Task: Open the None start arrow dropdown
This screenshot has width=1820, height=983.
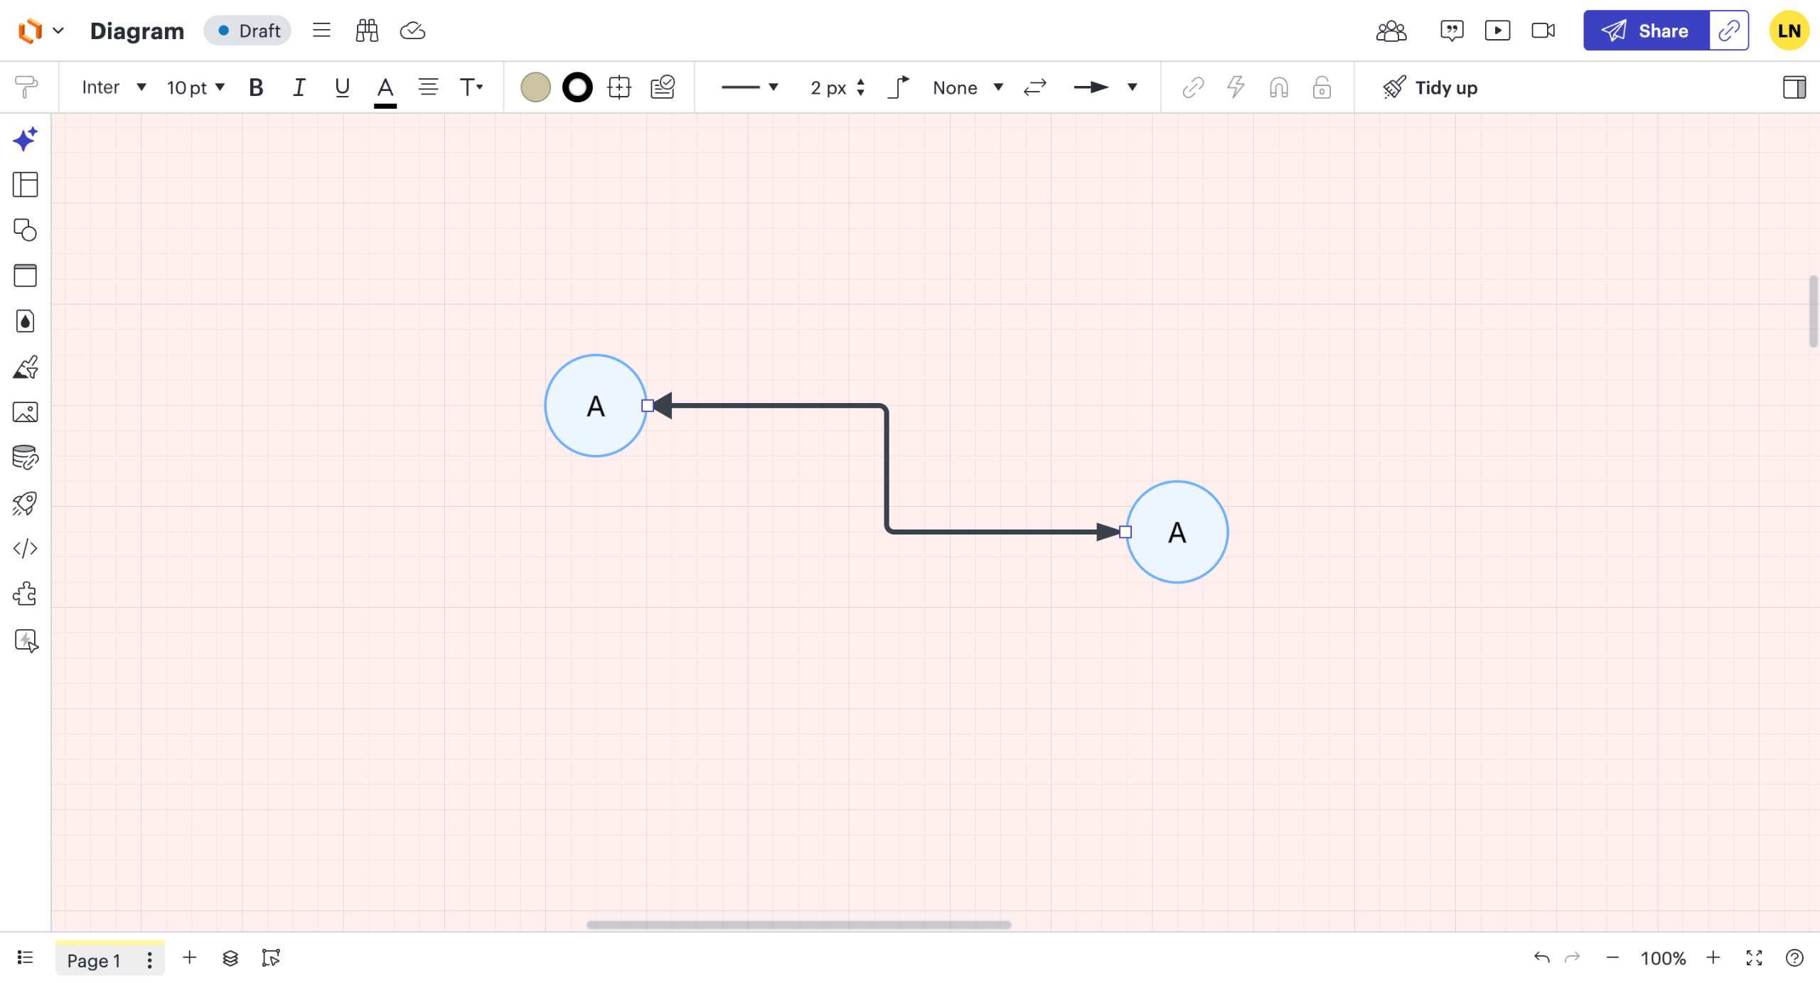Action: (x=968, y=87)
